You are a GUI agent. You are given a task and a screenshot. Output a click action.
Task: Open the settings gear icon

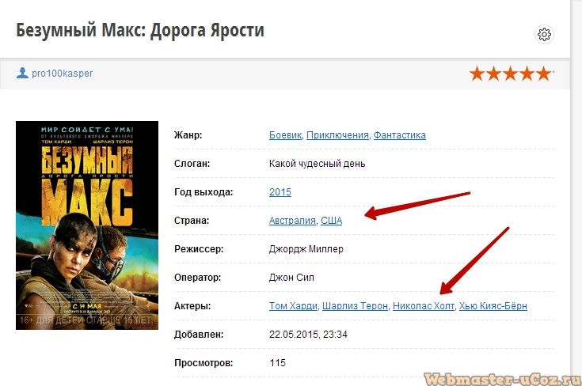point(544,35)
